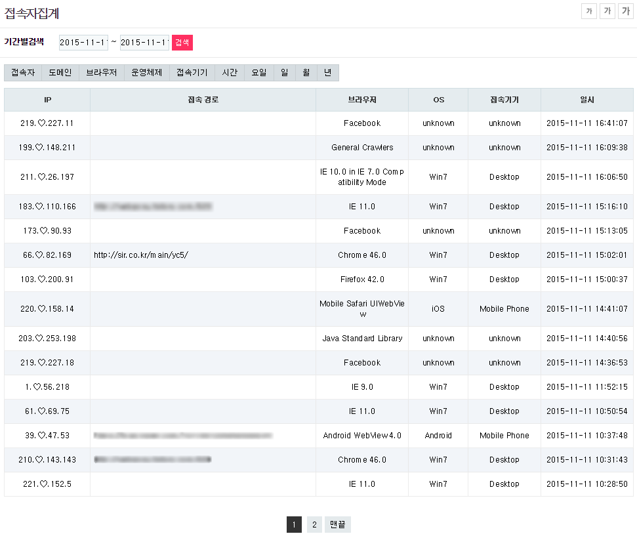Click IP 220.♡.158.14
The height and width of the screenshot is (538, 637).
pyautogui.click(x=47, y=309)
